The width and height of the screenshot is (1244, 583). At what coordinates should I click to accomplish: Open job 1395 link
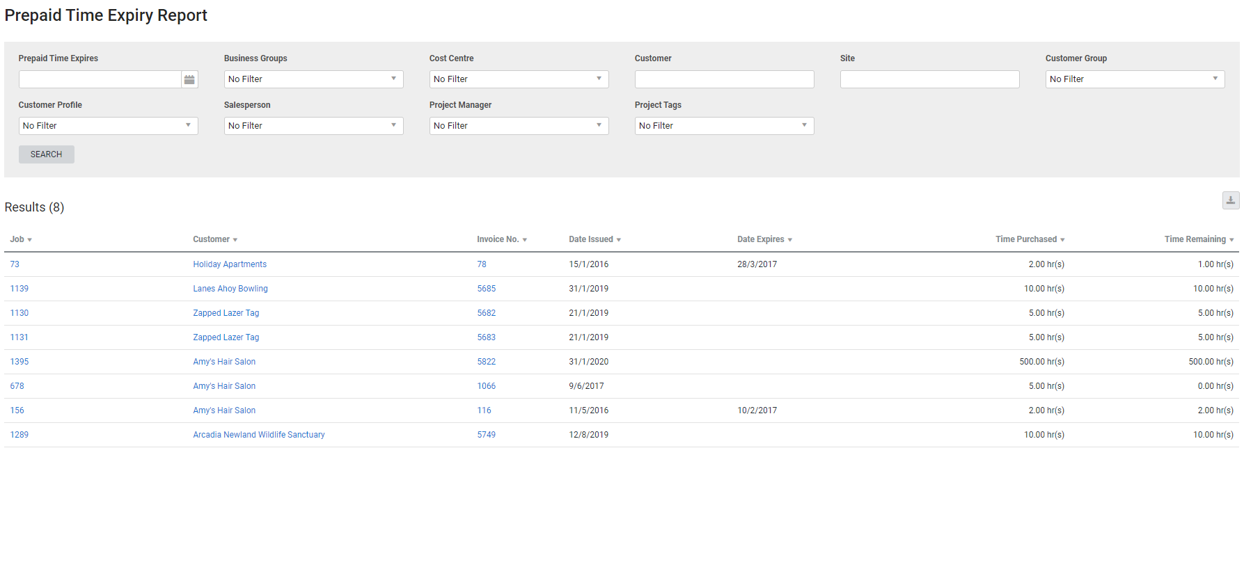point(19,362)
